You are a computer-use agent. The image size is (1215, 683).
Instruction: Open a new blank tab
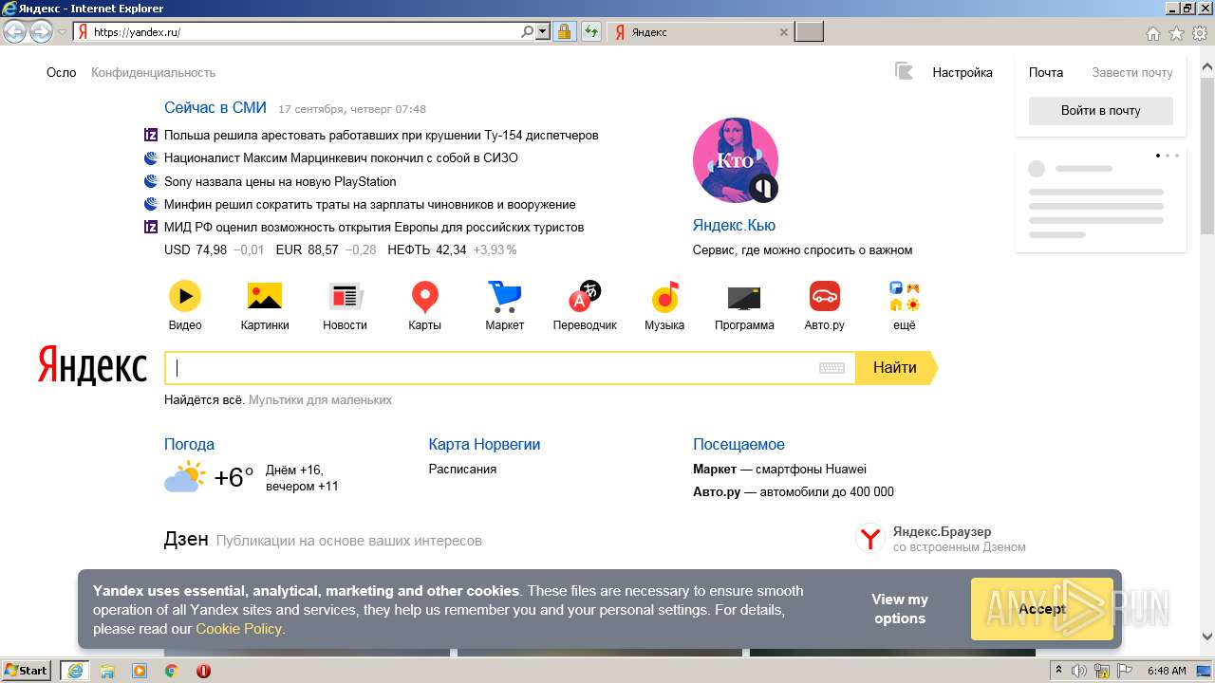click(x=809, y=32)
